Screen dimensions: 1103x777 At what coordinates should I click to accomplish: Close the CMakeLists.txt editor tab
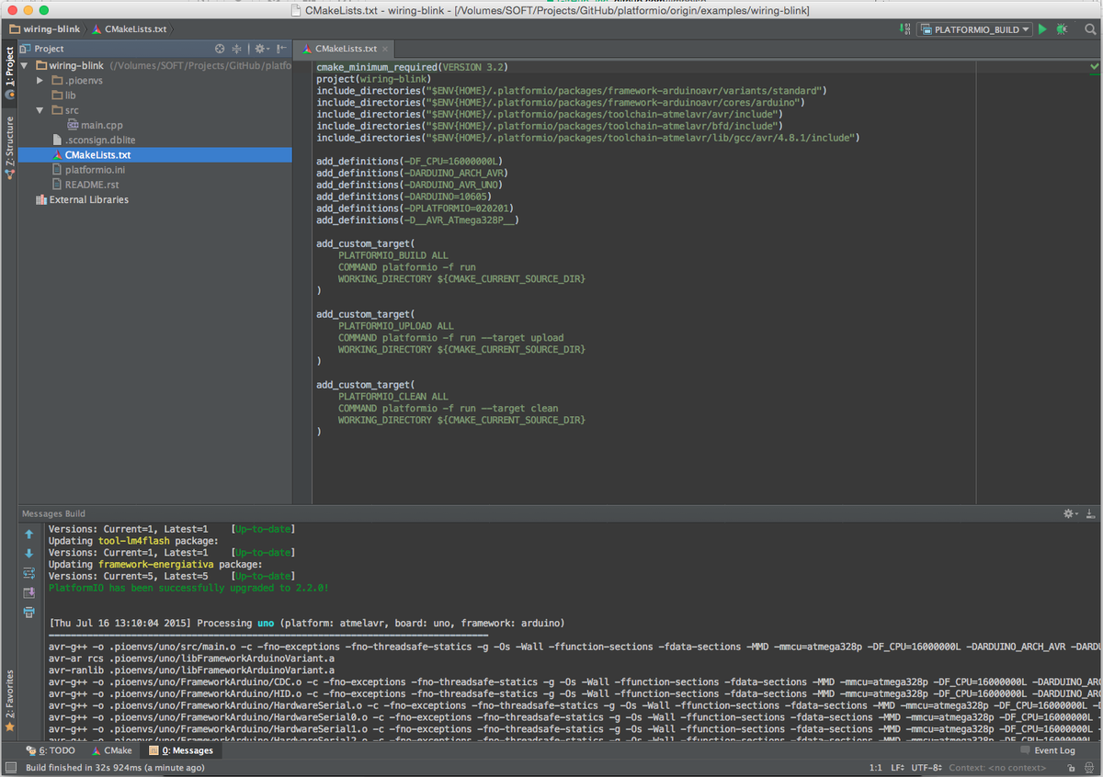[385, 49]
